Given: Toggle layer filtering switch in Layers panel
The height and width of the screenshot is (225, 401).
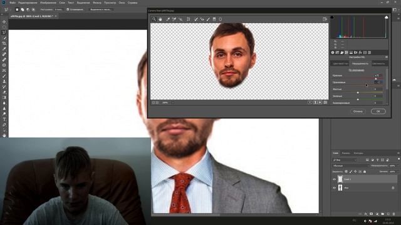Looking at the screenshot, I should click(x=398, y=159).
